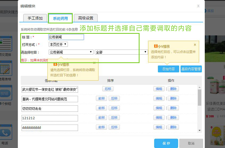Select the 单个按钮 button module icon
225x148 pixels.
coord(6,94)
